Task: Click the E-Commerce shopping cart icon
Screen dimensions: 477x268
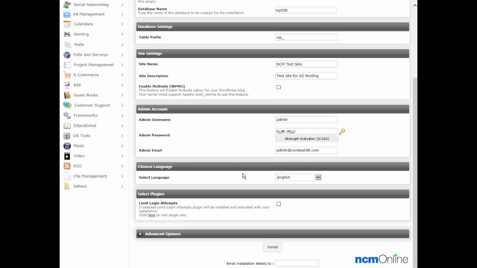Action: click(67, 75)
